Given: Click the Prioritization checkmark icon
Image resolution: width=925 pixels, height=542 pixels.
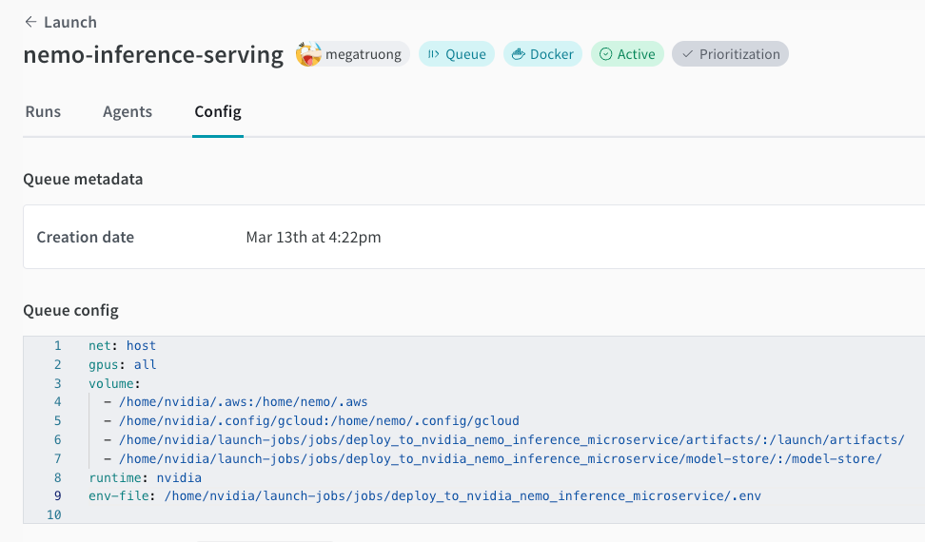Looking at the screenshot, I should pos(687,54).
